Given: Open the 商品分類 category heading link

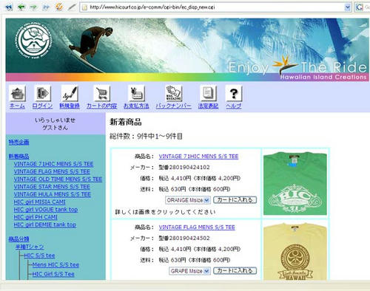Looking at the screenshot, I should click(19, 239).
